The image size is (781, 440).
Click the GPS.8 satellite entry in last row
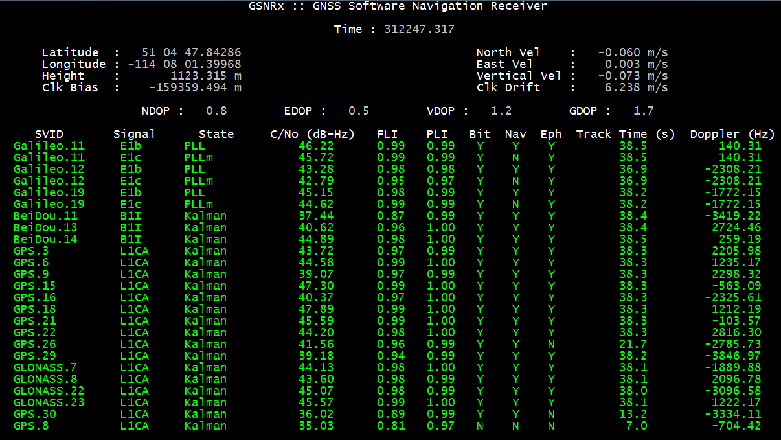coord(31,426)
